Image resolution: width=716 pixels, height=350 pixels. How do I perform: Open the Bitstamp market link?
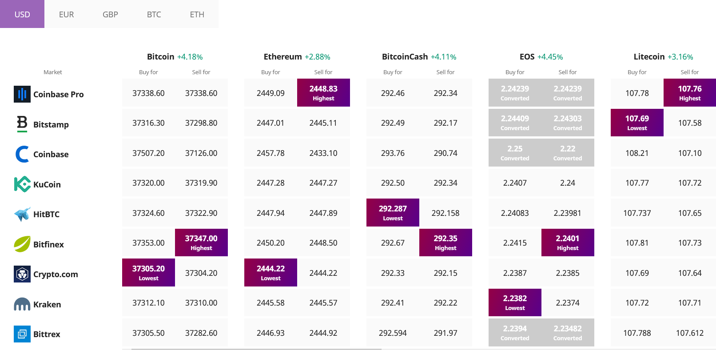51,124
